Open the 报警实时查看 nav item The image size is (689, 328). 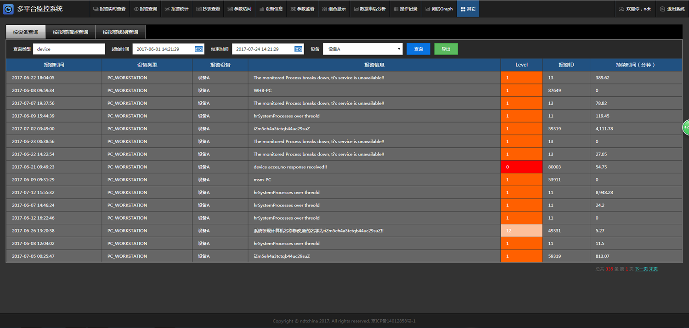pyautogui.click(x=109, y=9)
